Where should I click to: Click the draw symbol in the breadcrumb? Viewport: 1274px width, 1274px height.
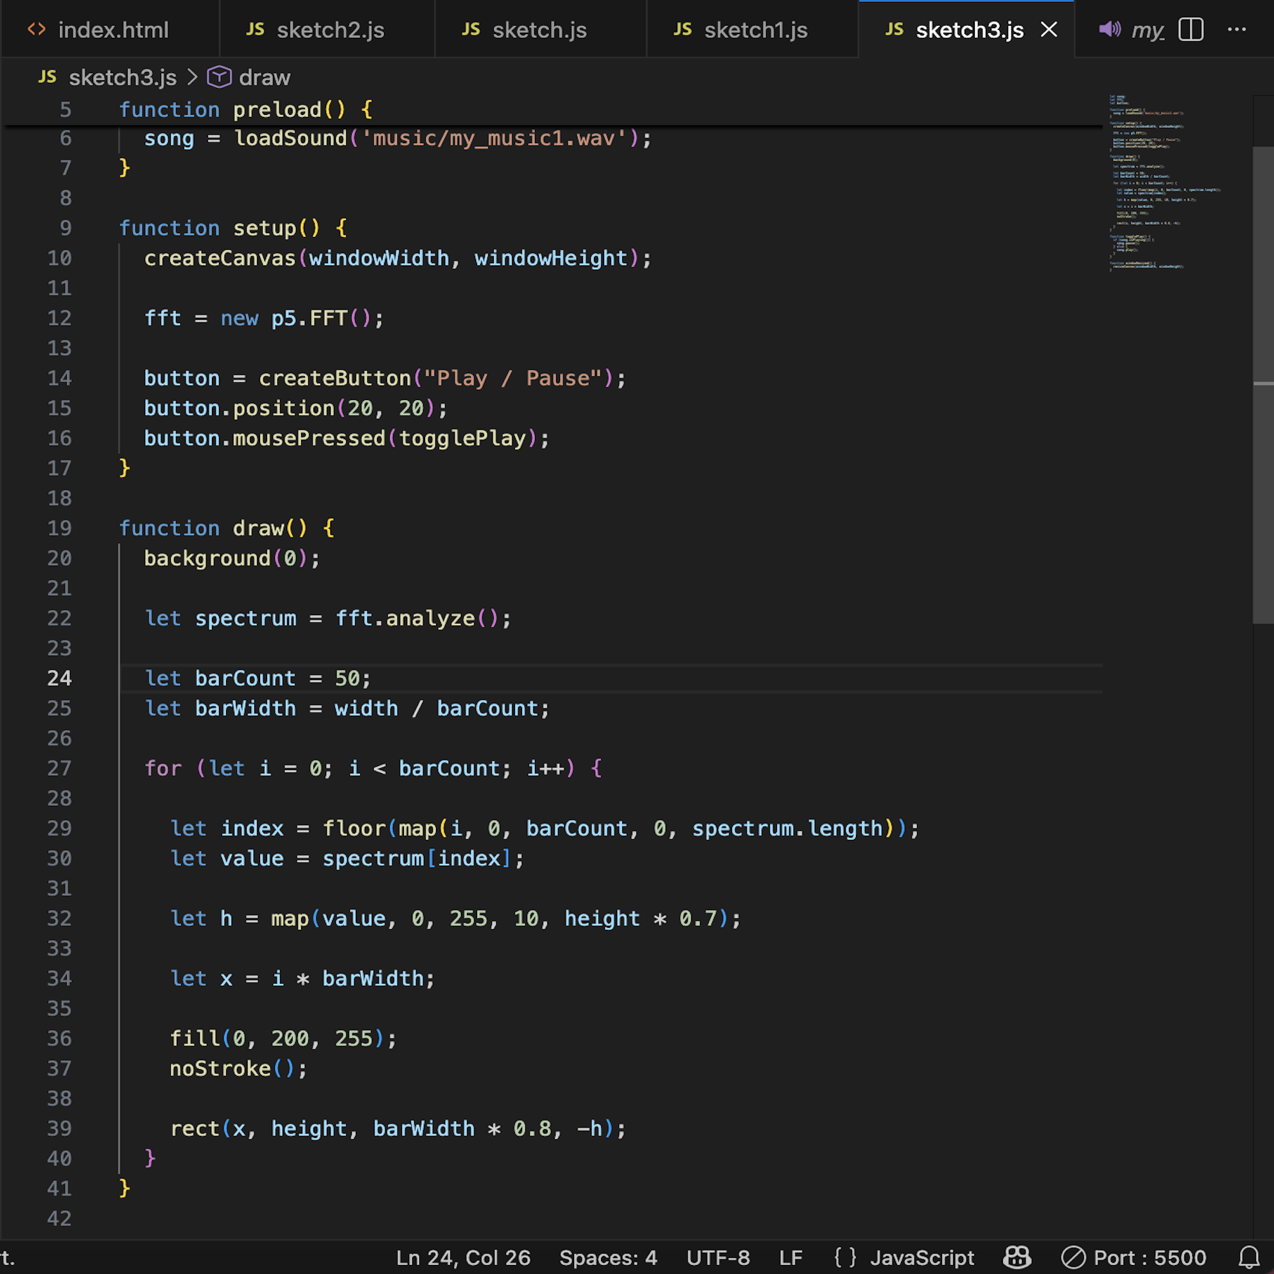point(265,78)
